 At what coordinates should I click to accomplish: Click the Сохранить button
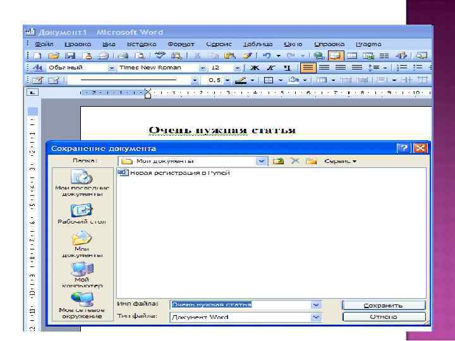point(384,306)
